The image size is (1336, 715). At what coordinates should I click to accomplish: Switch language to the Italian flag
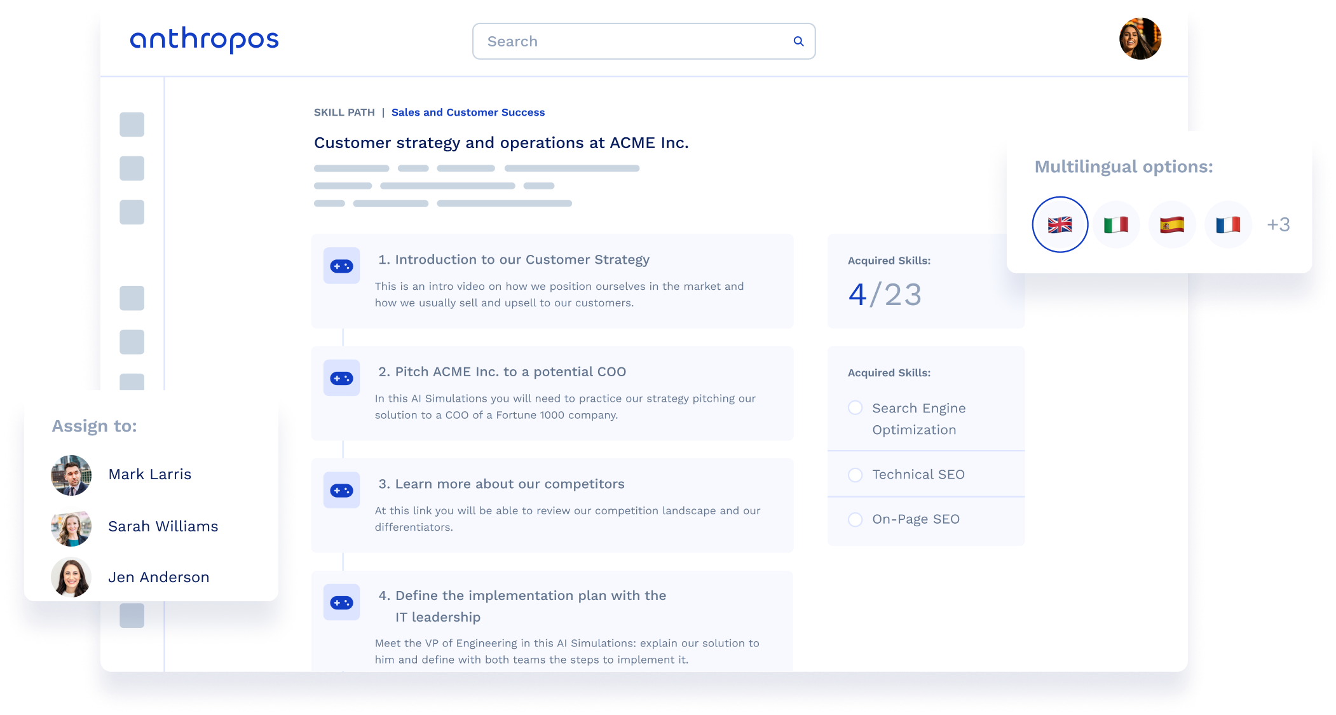1116,224
